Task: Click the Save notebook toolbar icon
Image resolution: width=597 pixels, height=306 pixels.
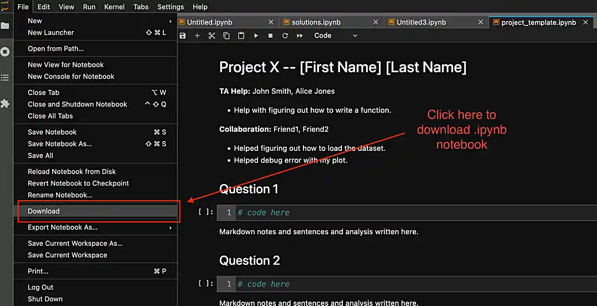Action: click(183, 36)
